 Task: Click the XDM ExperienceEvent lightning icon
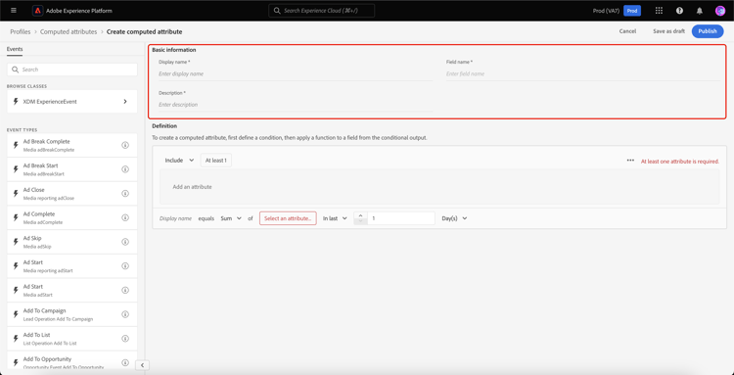click(x=16, y=102)
